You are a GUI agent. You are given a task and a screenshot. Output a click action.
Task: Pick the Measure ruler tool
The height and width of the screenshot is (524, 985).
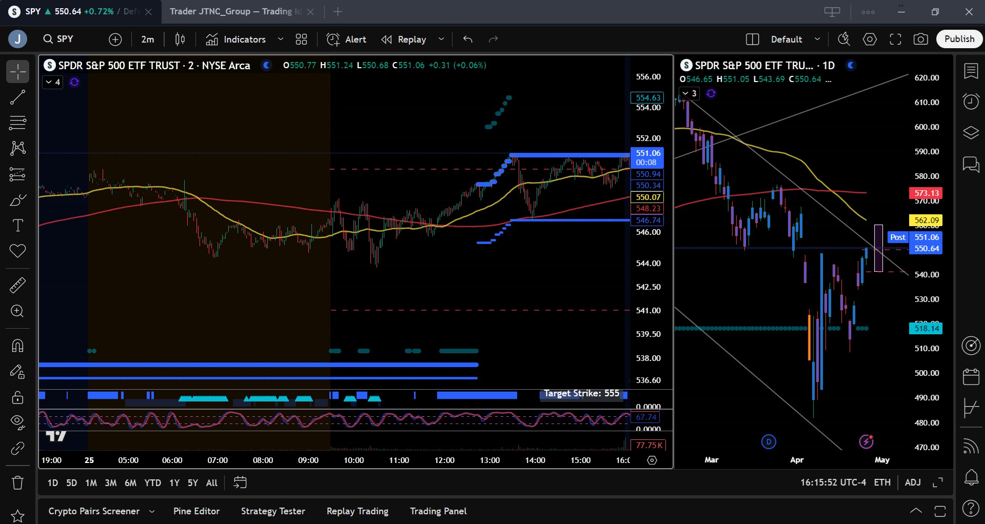click(17, 286)
